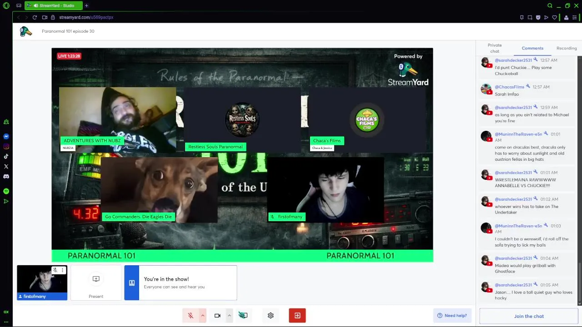Click the red leave studio button

click(297, 316)
